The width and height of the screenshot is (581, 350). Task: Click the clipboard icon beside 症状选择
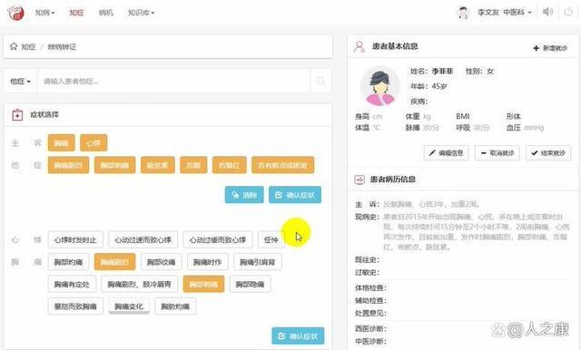tap(17, 115)
